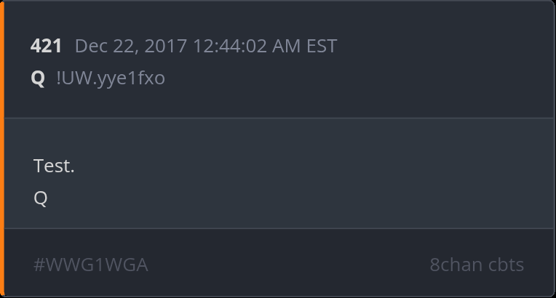This screenshot has height=298, width=556.
Task: Click the exclamation mark starting the tripcode
Action: click(x=59, y=78)
